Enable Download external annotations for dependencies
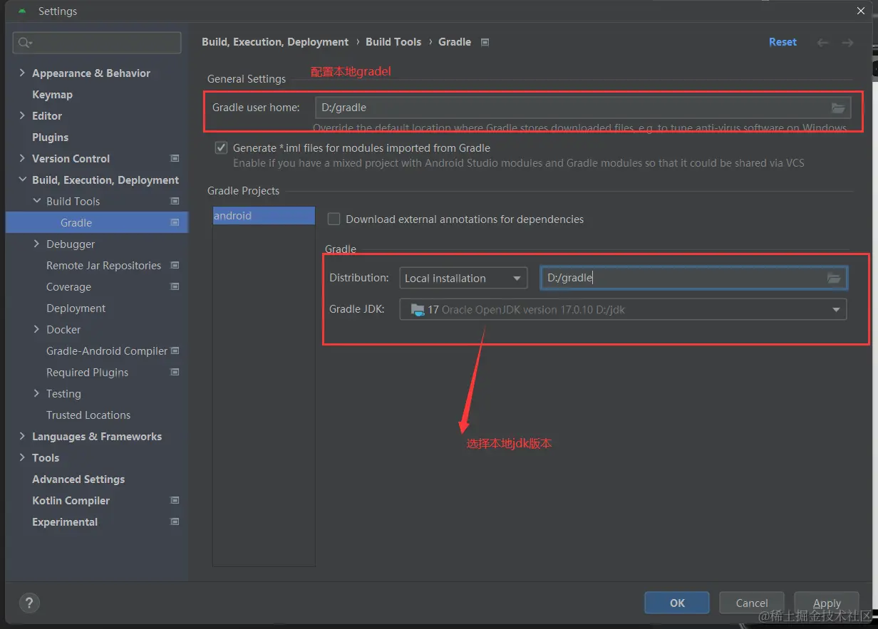Viewport: 878px width, 629px height. 334,219
